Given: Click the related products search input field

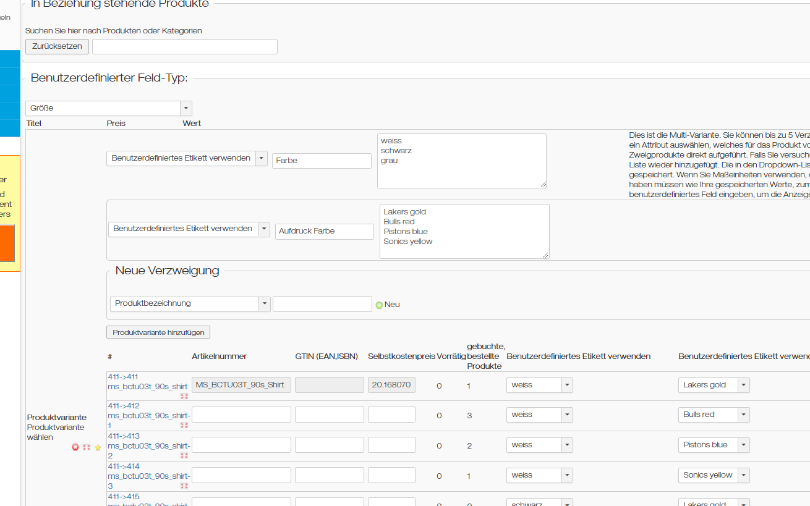Looking at the screenshot, I should coord(184,46).
